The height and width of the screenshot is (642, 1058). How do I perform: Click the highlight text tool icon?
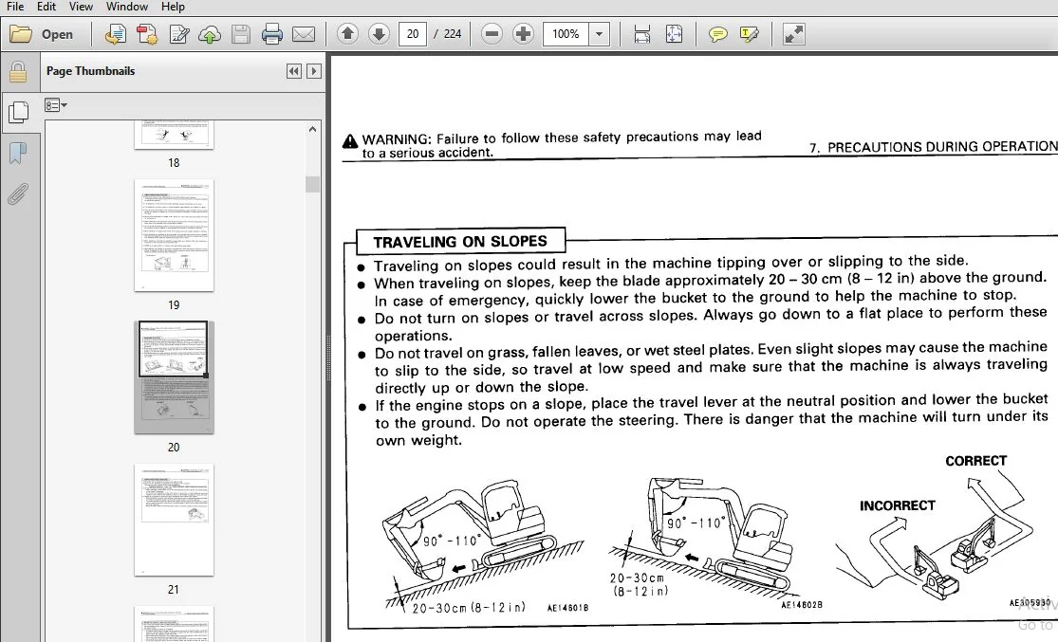749,34
